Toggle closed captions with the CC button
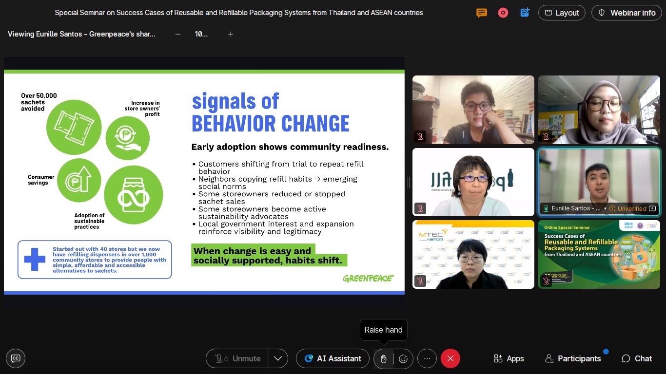The width and height of the screenshot is (666, 374). coord(16,358)
